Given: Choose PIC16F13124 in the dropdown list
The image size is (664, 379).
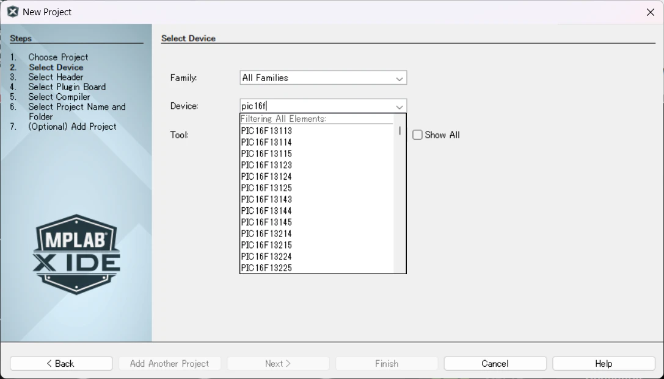Looking at the screenshot, I should click(x=317, y=177).
